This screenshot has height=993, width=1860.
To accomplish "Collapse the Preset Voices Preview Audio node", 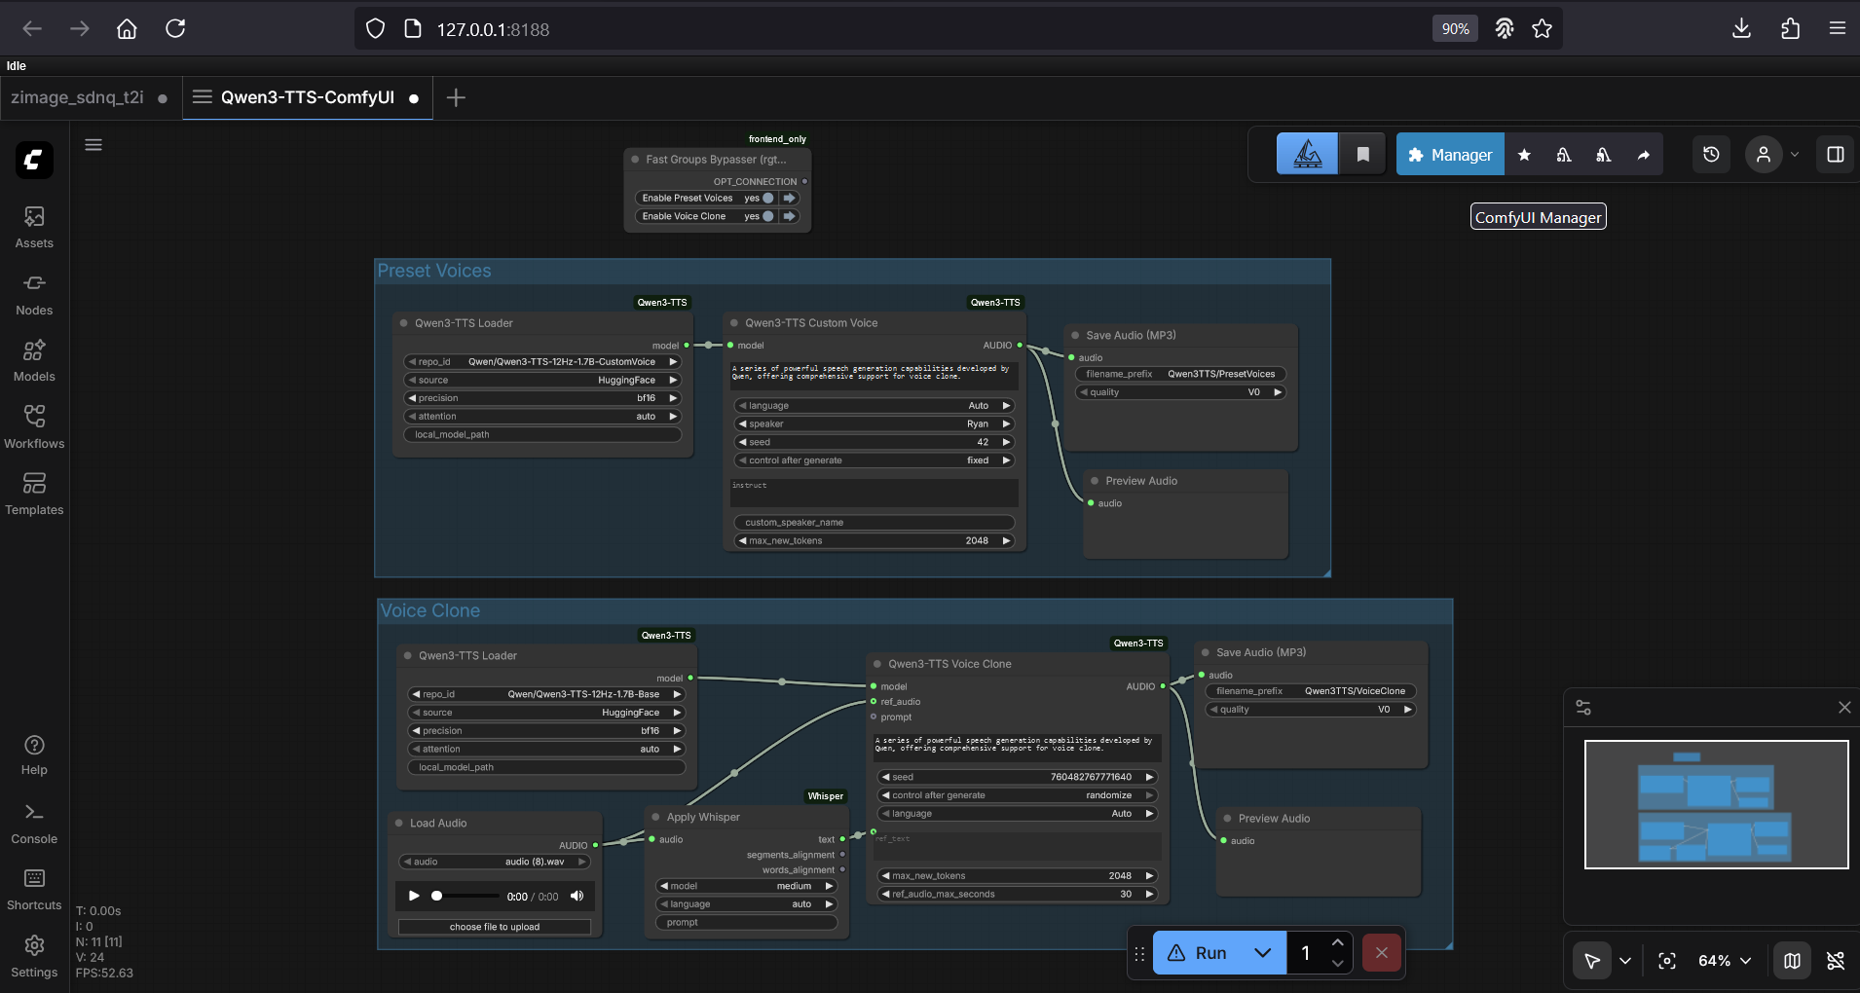I will tap(1095, 481).
